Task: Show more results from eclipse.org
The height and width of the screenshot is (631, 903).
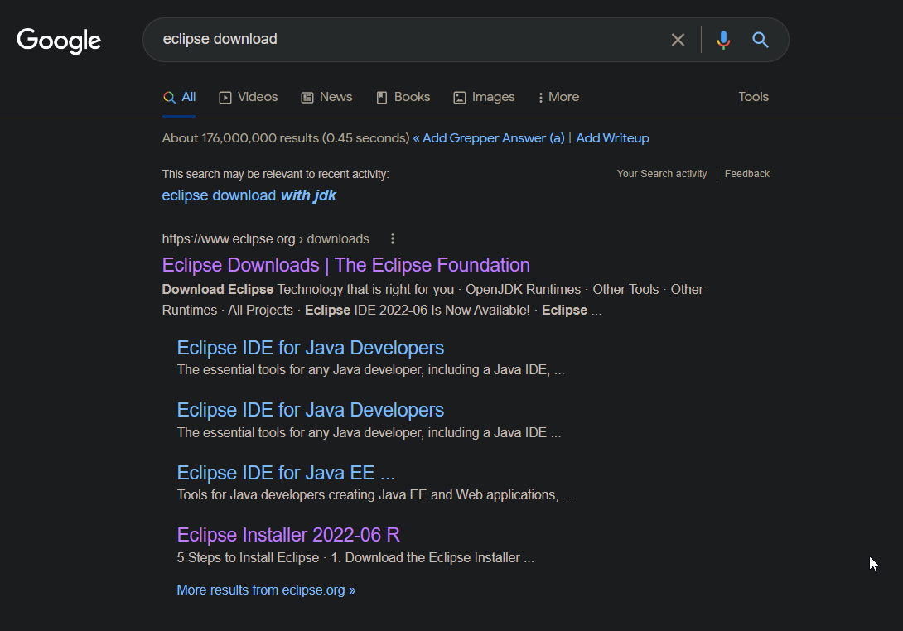Action: 266,590
